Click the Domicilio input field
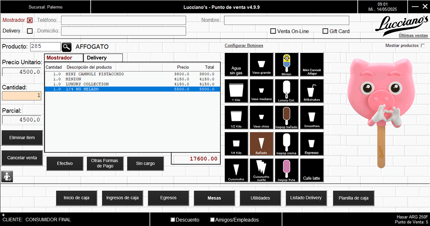The image size is (430, 226). click(123, 31)
